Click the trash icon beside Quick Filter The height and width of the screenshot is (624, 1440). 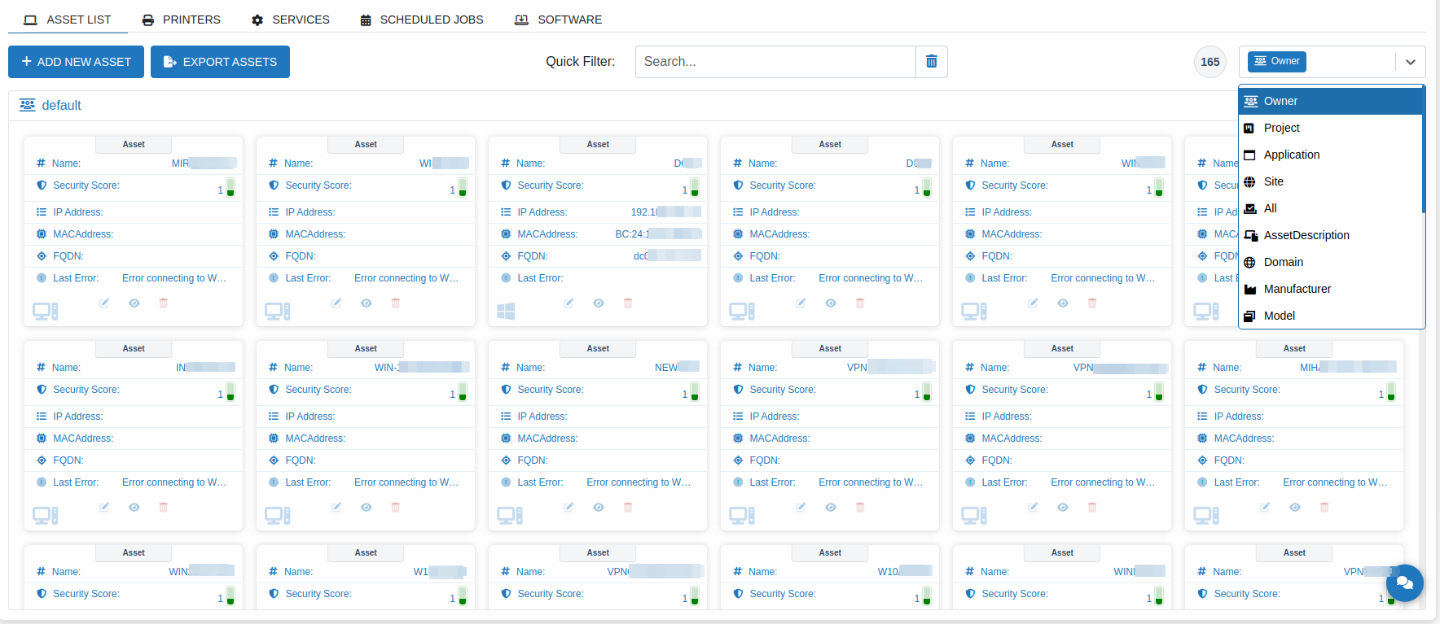(x=932, y=62)
